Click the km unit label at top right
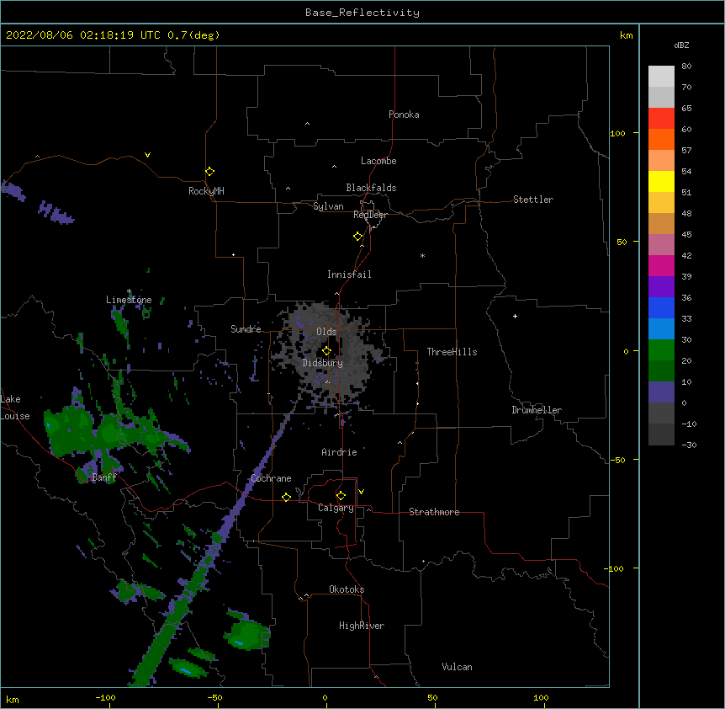Image resolution: width=725 pixels, height=709 pixels. pos(626,35)
